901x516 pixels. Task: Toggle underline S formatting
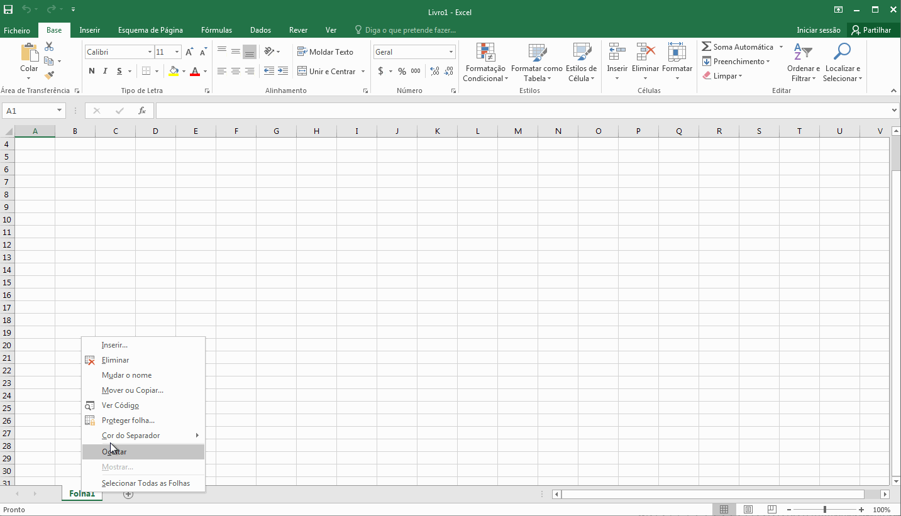click(x=119, y=71)
